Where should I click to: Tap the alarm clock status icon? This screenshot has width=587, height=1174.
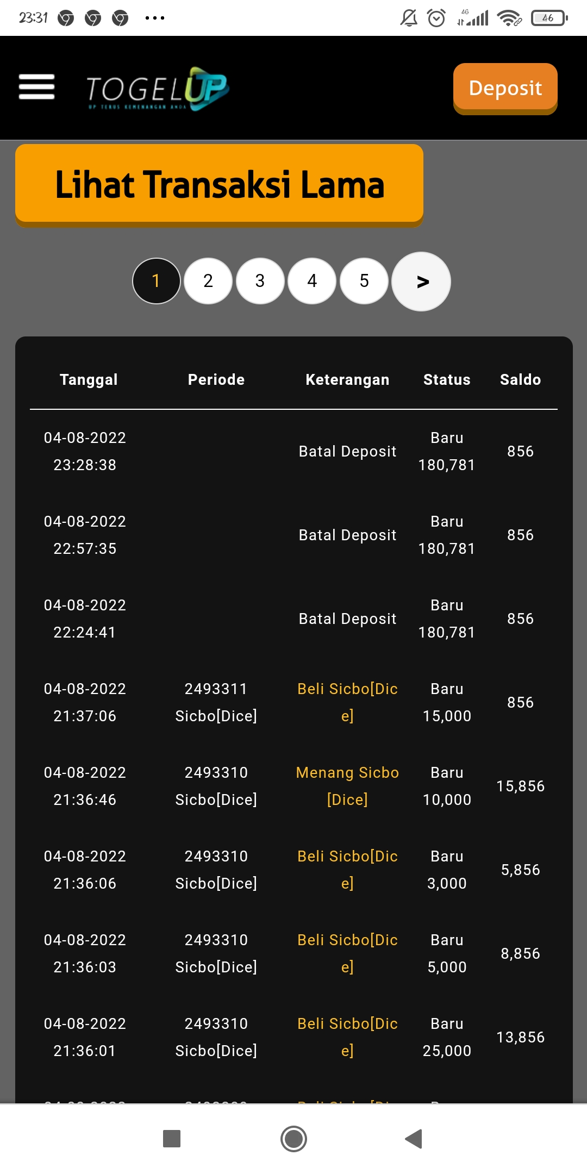(x=436, y=18)
